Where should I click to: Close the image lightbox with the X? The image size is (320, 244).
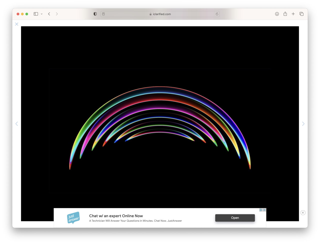(x=16, y=24)
